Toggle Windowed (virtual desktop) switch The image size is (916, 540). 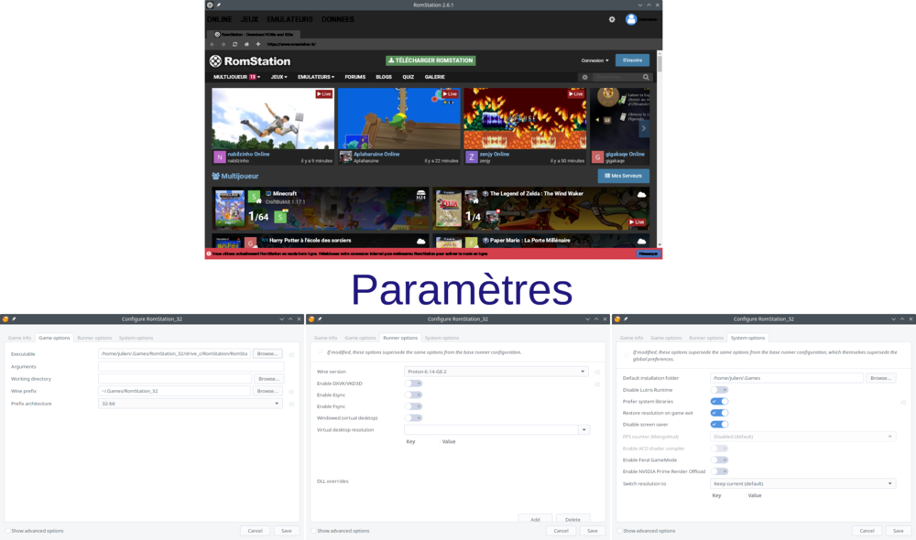point(414,418)
